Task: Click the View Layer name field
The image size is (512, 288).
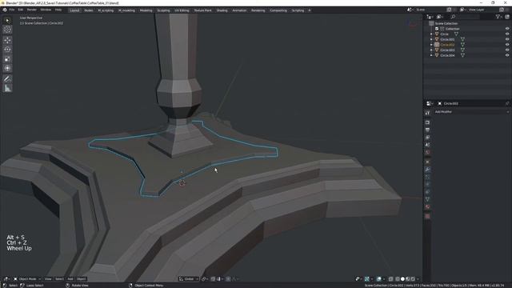Action: point(482,10)
